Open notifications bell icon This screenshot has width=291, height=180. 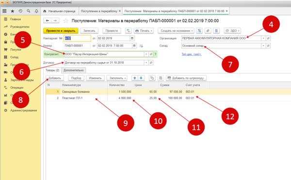tap(36, 11)
